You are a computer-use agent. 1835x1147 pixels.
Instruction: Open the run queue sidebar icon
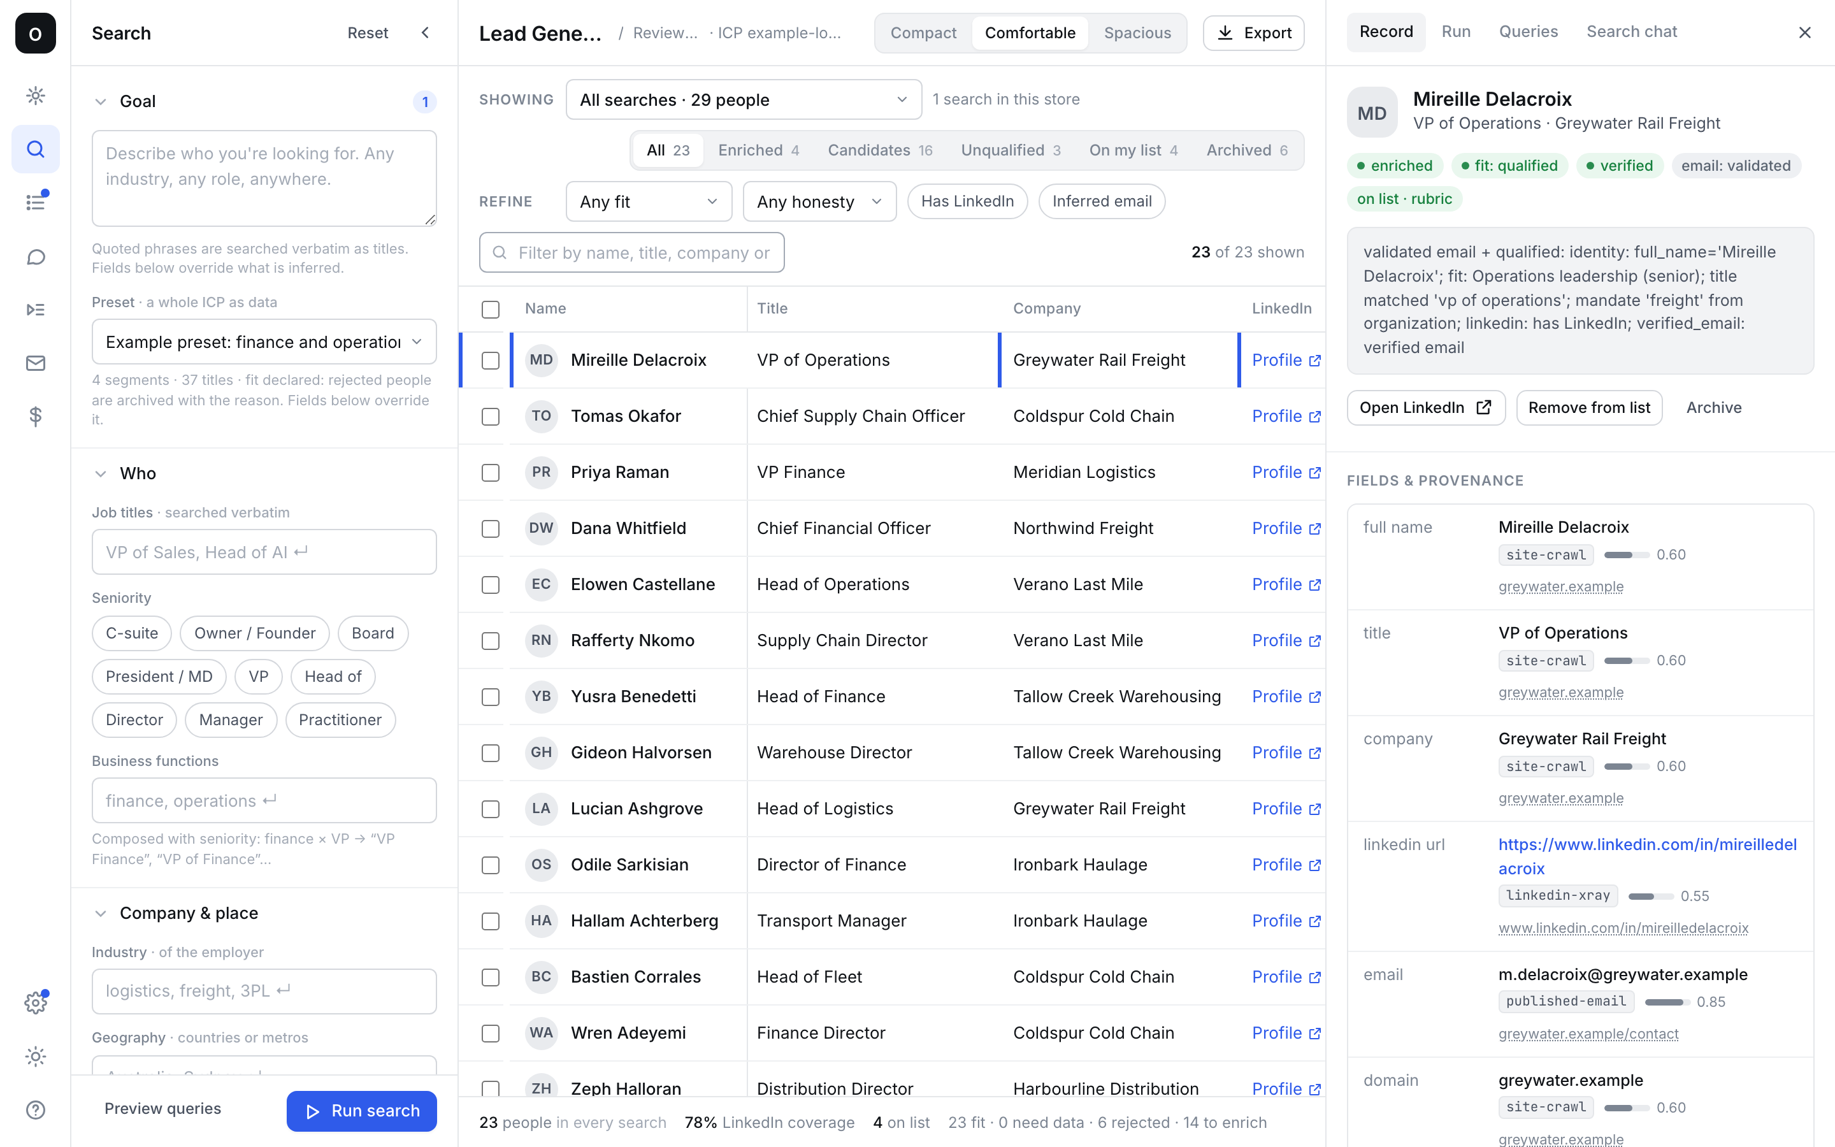coord(36,310)
